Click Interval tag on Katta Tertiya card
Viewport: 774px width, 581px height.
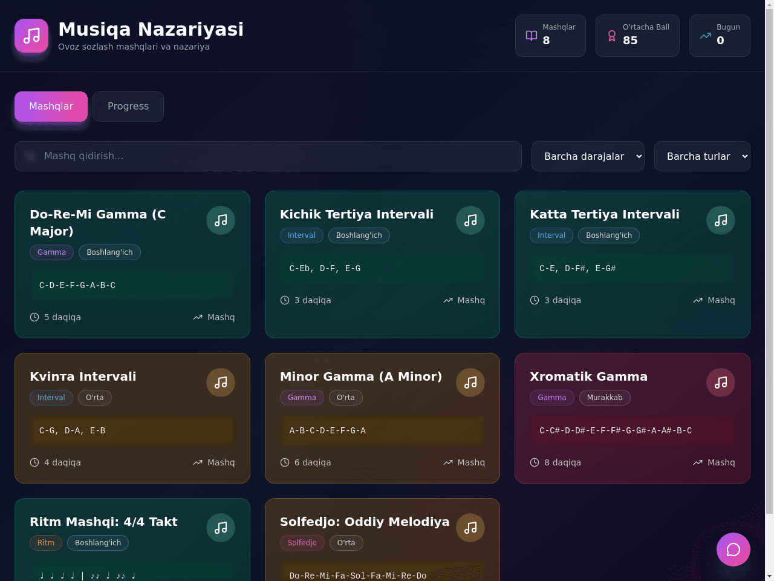click(551, 235)
